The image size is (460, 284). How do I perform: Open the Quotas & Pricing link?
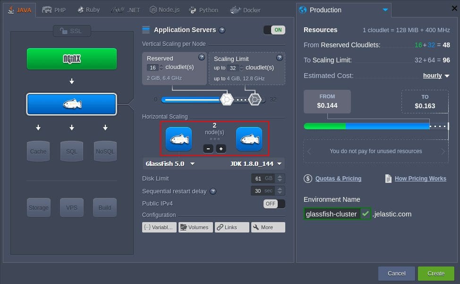point(338,178)
